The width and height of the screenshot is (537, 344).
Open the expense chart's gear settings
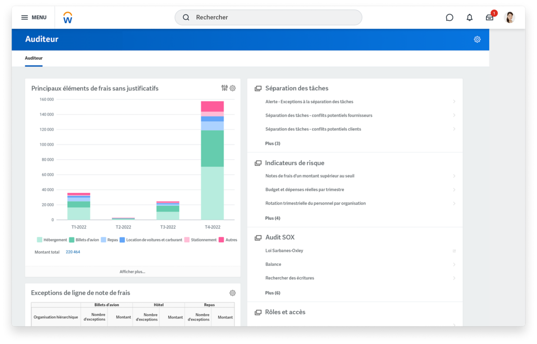tap(233, 88)
